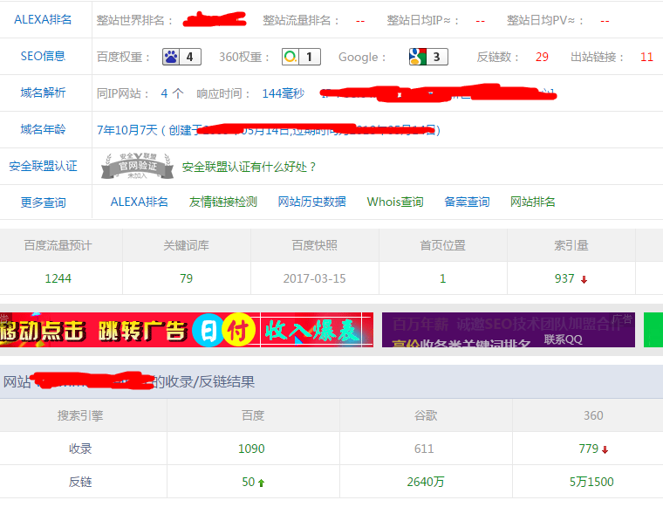This screenshot has width=663, height=507.
Task: Open 网站历史数据 query link
Action: (311, 202)
